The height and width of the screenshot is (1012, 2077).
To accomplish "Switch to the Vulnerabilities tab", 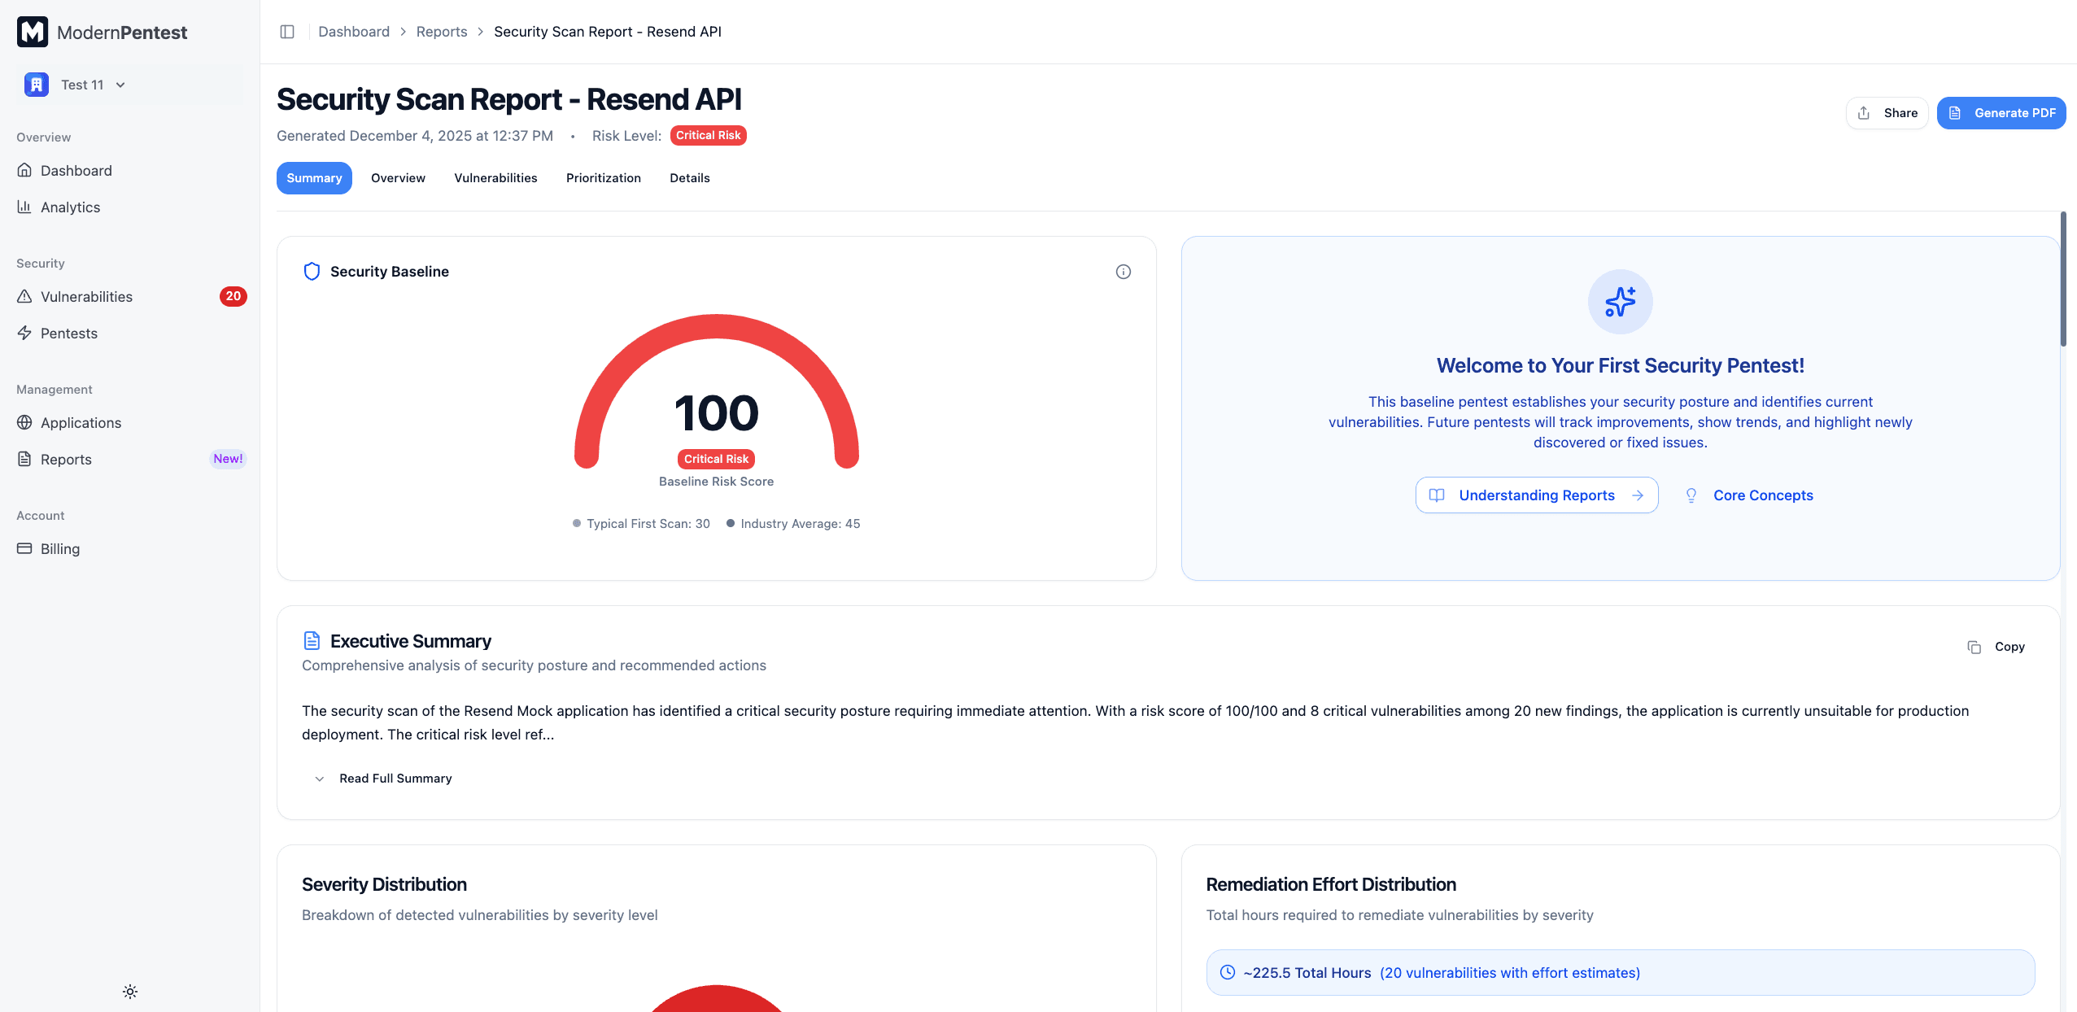I will point(495,177).
